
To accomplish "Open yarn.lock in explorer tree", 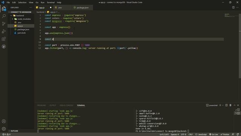I will [x=21, y=33].
